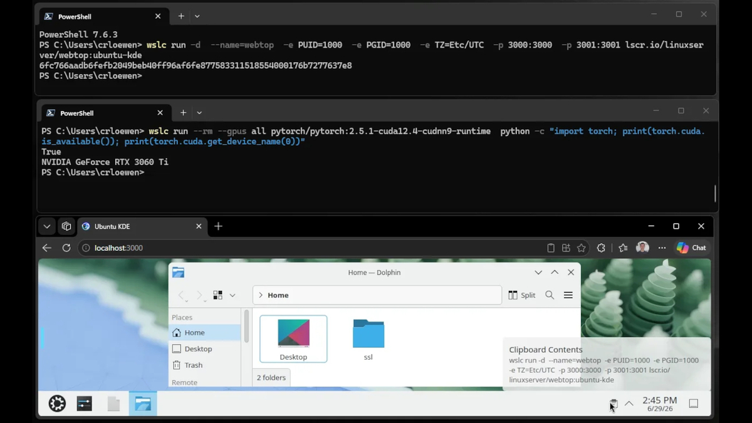Click the Home breadcrumb in Dolphin location bar
752x423 pixels.
(278, 295)
